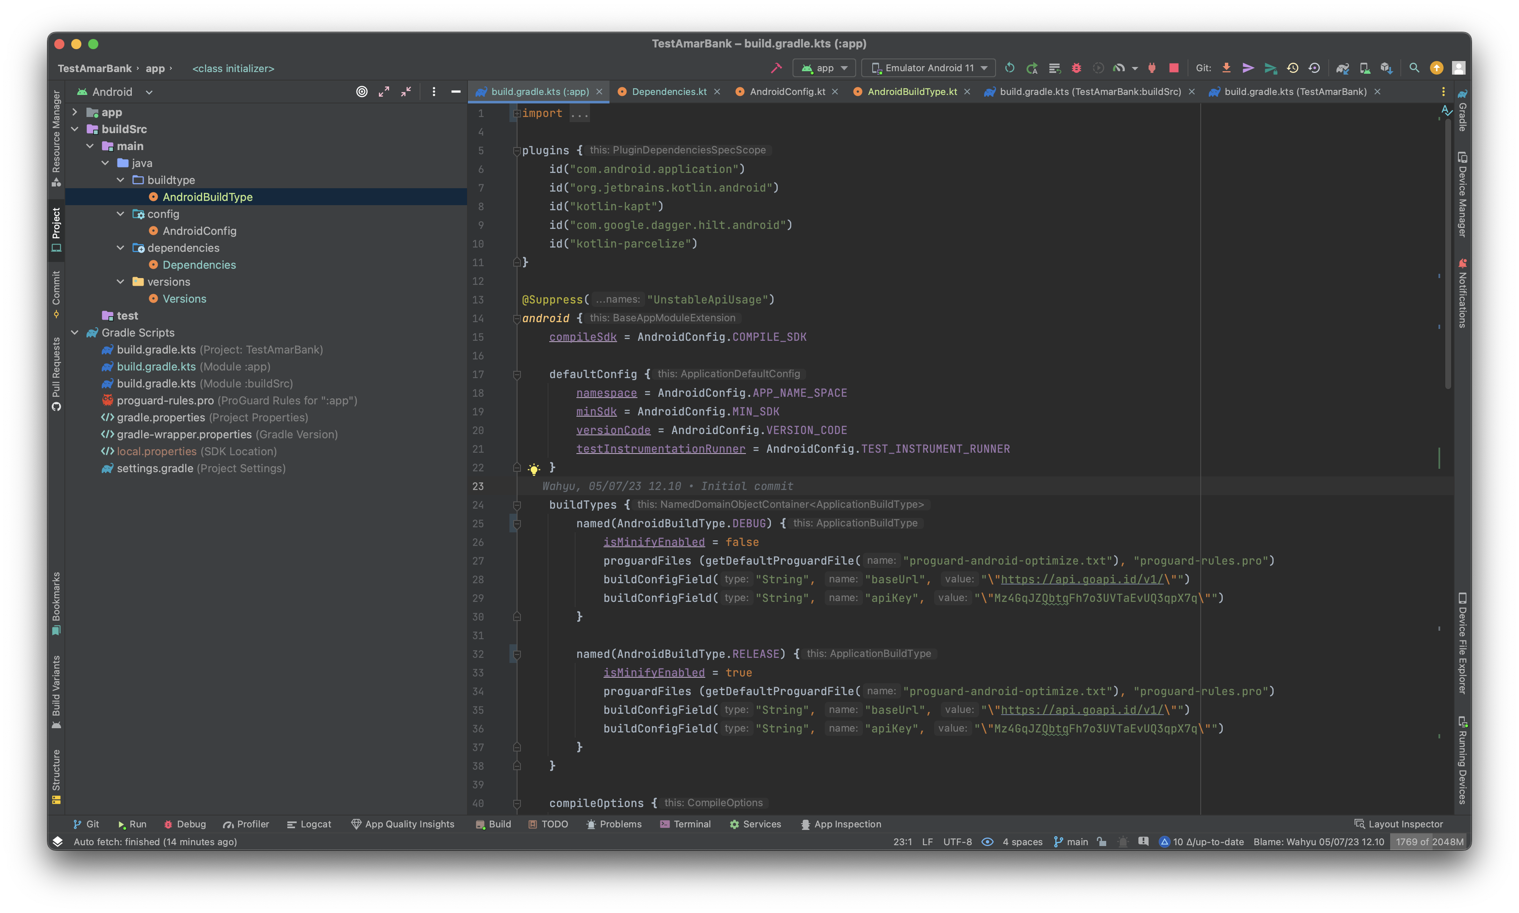Viewport: 1519px width, 913px height.
Task: Click the 4 spaces indent widget
Action: click(x=1022, y=842)
